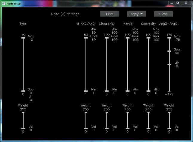
Task: Select the AX2/AX0 Min handle at 1
Action: pos(86,91)
